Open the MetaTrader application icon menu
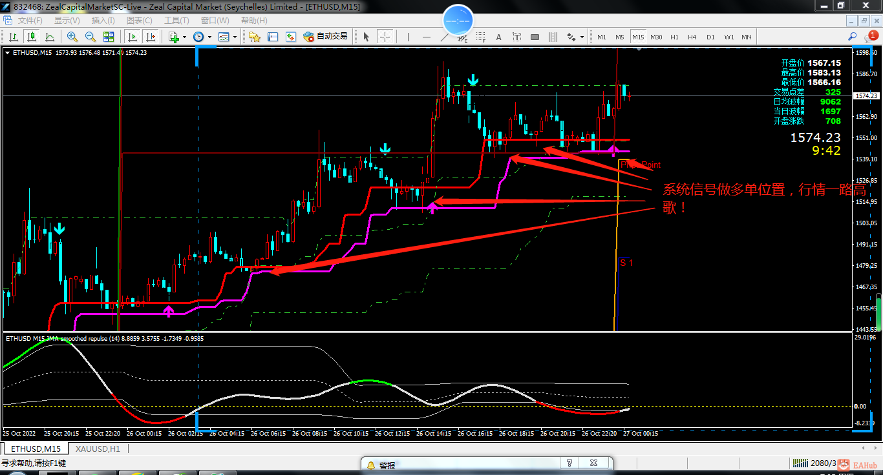 tap(6, 6)
